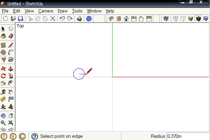Open the View menu

tap(29, 11)
